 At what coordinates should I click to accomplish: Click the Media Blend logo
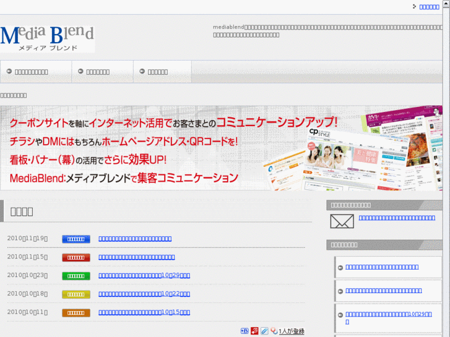(48, 39)
